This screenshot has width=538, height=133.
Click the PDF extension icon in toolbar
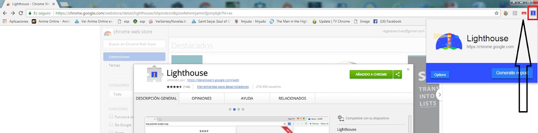(515, 13)
